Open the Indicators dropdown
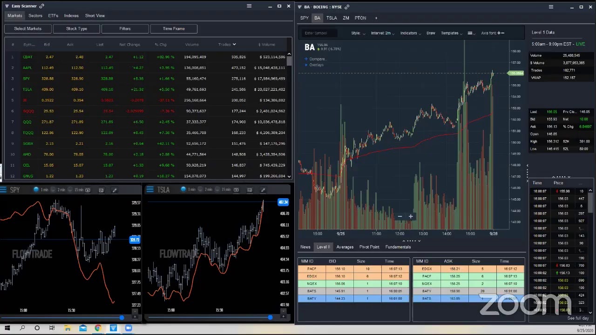 411,33
